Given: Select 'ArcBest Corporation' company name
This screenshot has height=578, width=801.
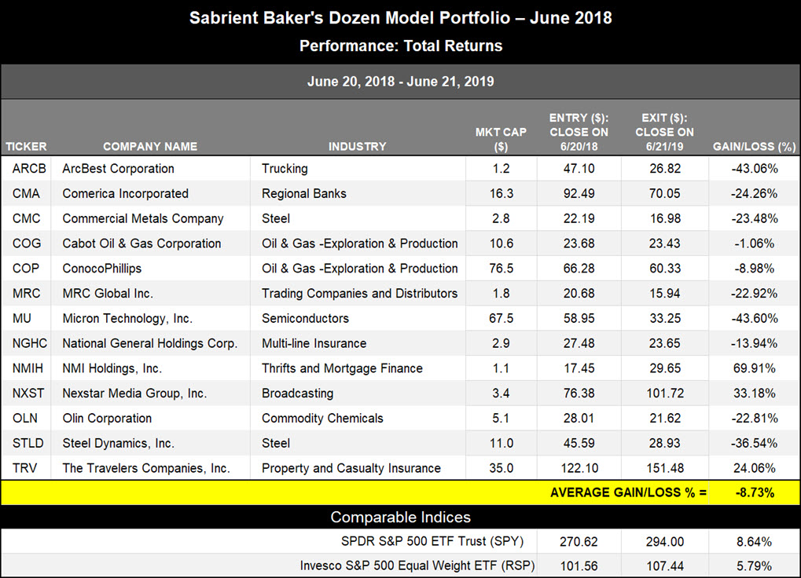Looking at the screenshot, I should point(118,168).
